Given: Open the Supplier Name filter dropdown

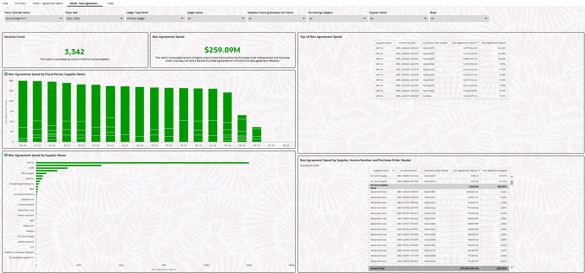Looking at the screenshot, I should [398, 18].
